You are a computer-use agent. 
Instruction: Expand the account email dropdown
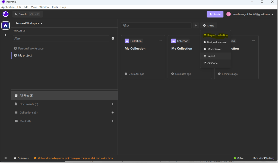point(273,14)
